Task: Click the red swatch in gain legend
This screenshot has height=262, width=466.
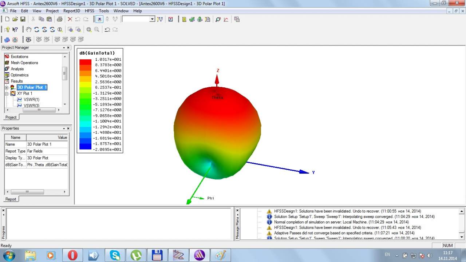Action: tap(85, 62)
